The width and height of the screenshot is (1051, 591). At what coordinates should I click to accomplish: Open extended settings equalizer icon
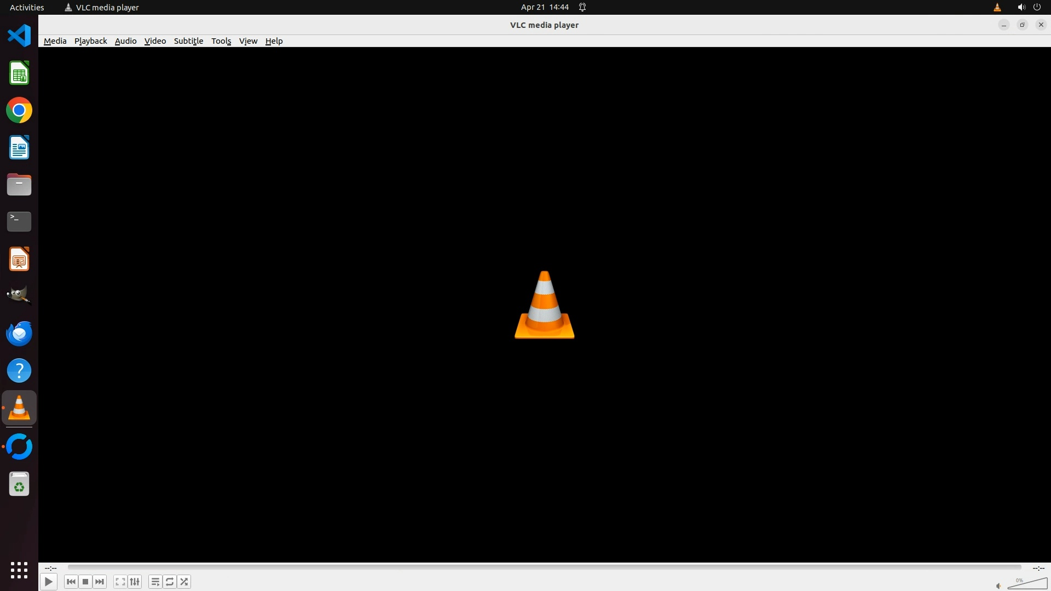(x=135, y=582)
